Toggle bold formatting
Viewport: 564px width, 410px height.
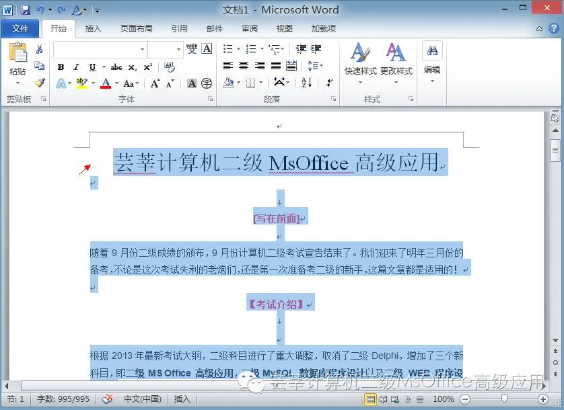61,67
